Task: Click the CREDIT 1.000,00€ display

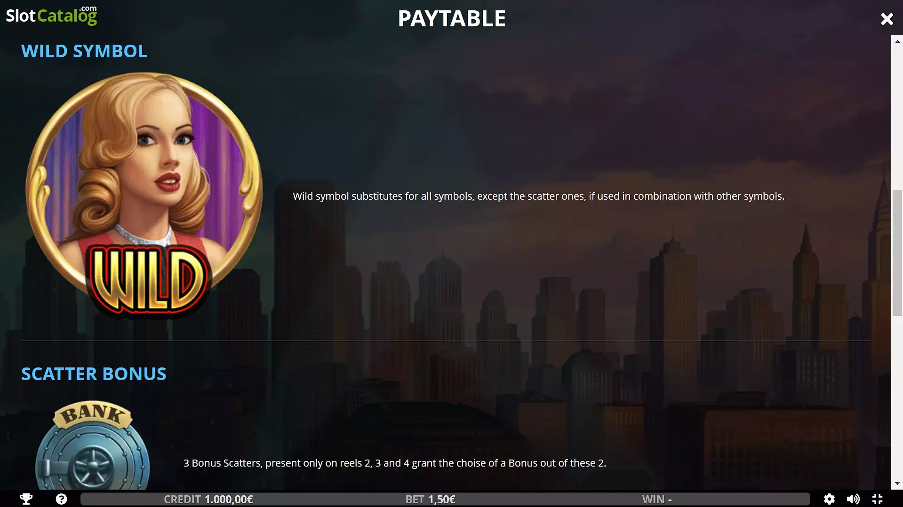Action: (x=208, y=499)
